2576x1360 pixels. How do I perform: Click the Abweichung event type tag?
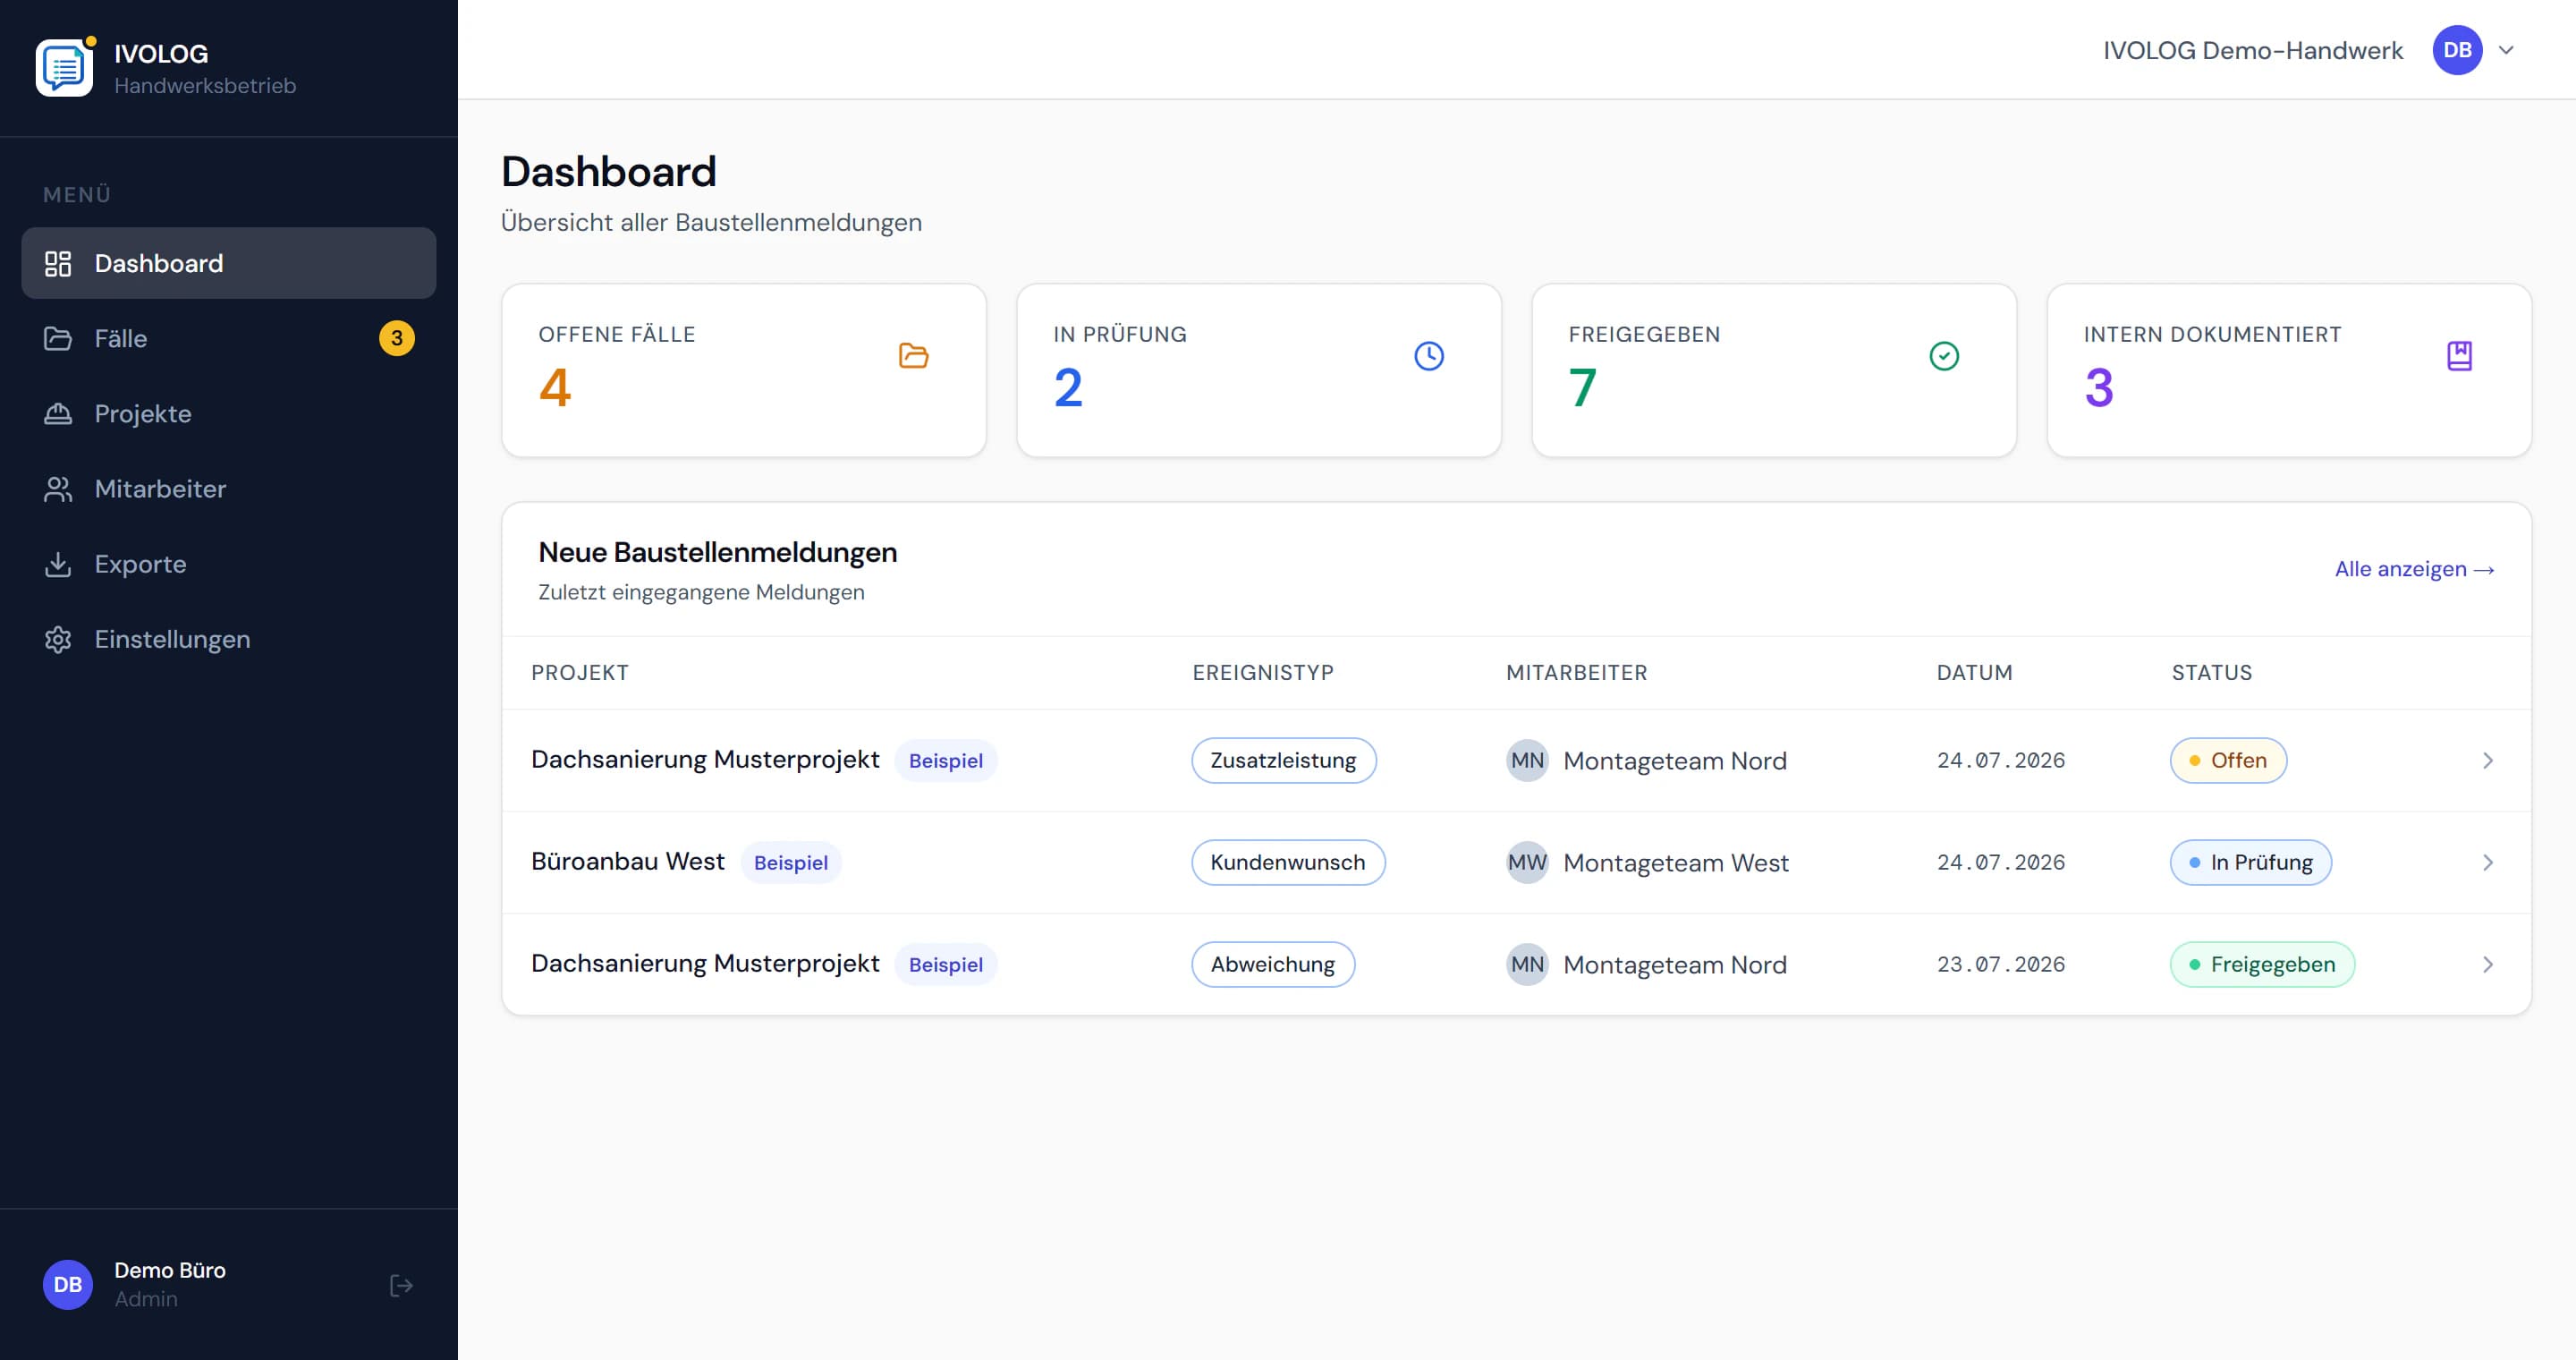1273,965
